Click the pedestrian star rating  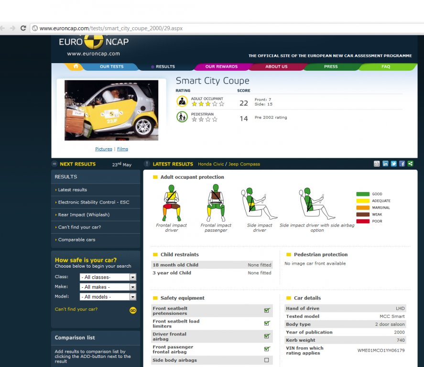point(204,119)
